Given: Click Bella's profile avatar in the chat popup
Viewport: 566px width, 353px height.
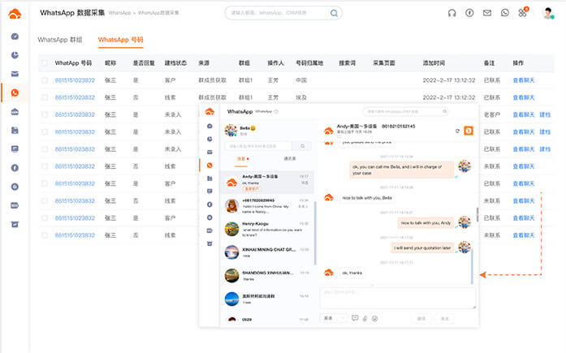Looking at the screenshot, I should pyautogui.click(x=231, y=130).
